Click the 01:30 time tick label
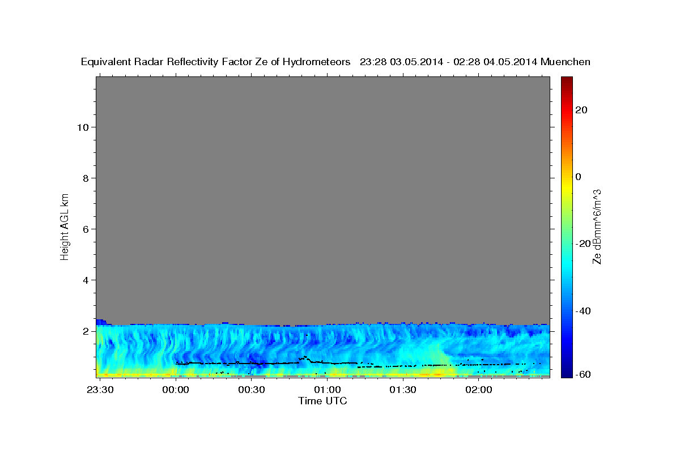Screen dimensions: 680x453 tap(403, 390)
